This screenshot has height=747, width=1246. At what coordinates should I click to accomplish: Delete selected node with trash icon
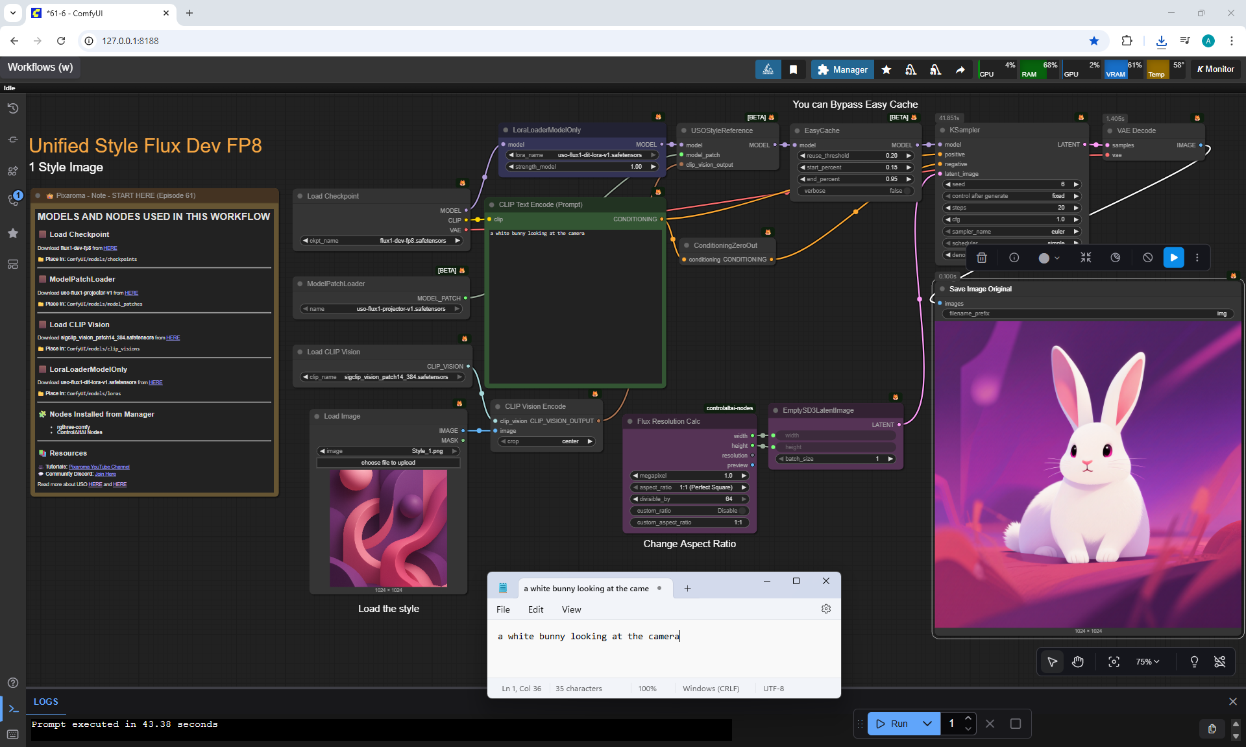tap(982, 258)
